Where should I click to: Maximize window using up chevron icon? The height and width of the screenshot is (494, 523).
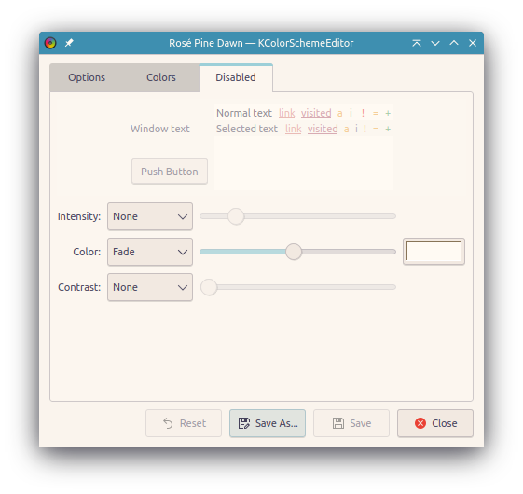(454, 43)
